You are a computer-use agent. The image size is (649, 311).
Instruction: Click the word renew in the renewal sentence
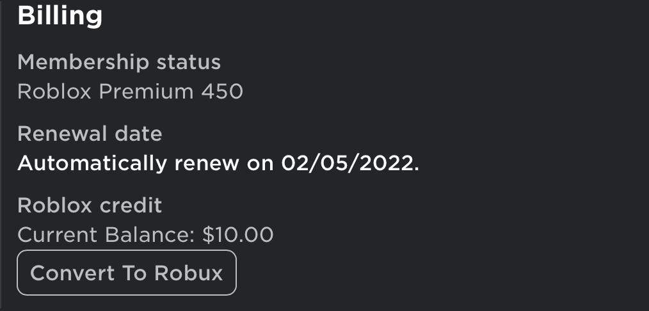207,164
